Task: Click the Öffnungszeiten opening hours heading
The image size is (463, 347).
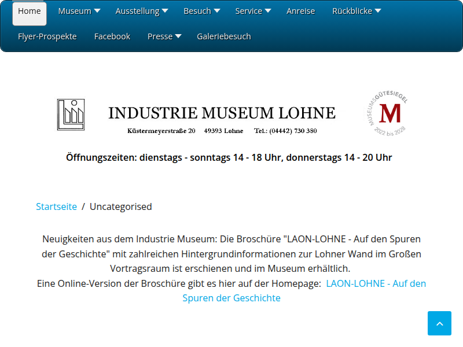Action: click(229, 157)
